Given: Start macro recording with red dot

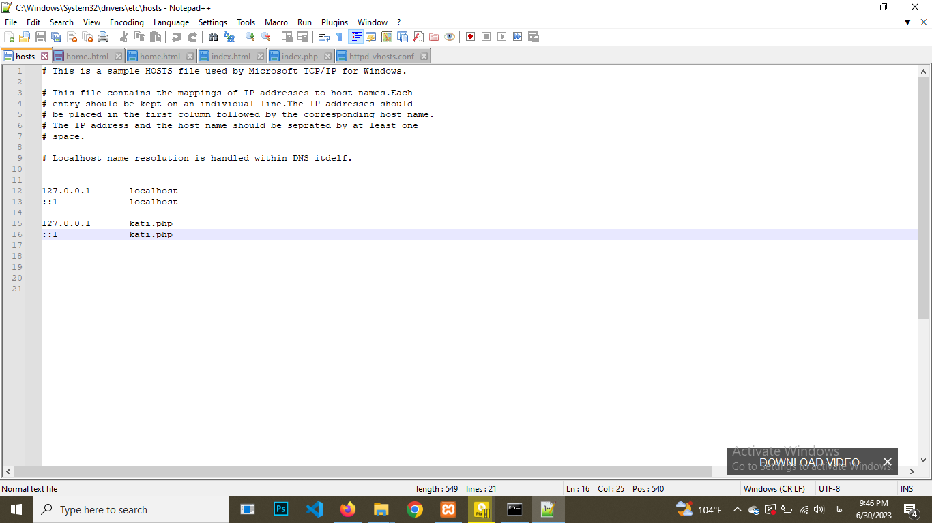Looking at the screenshot, I should click(x=471, y=37).
